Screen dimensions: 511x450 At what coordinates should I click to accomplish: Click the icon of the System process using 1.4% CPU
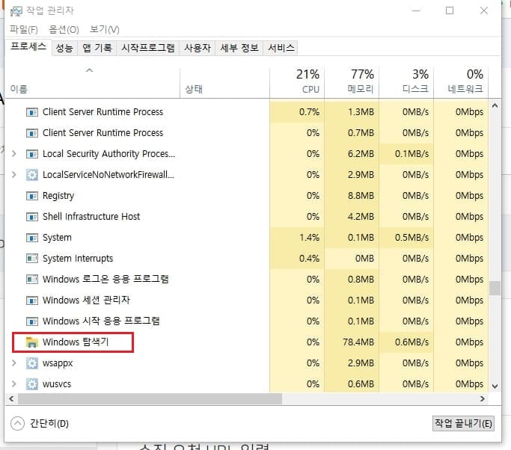click(32, 238)
